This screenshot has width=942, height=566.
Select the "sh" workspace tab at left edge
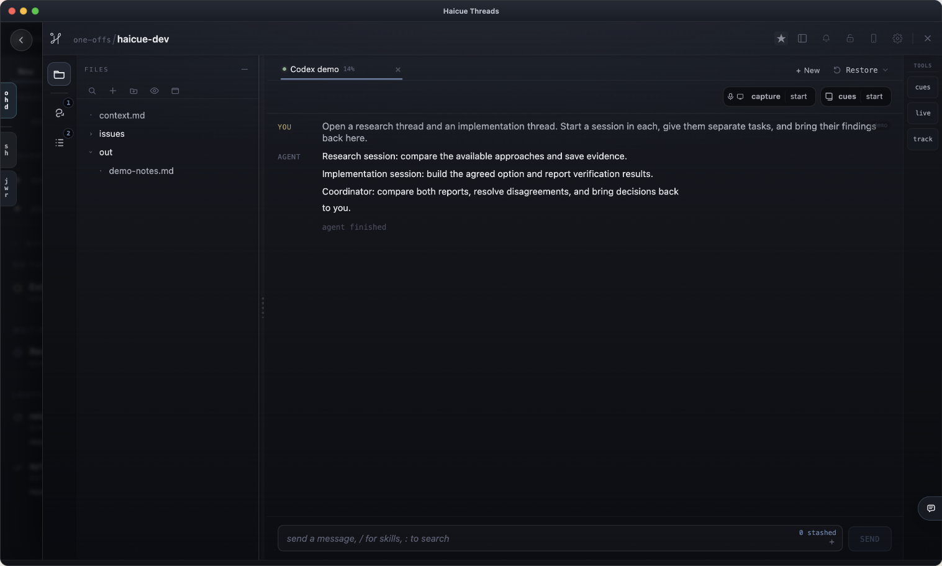tap(7, 150)
